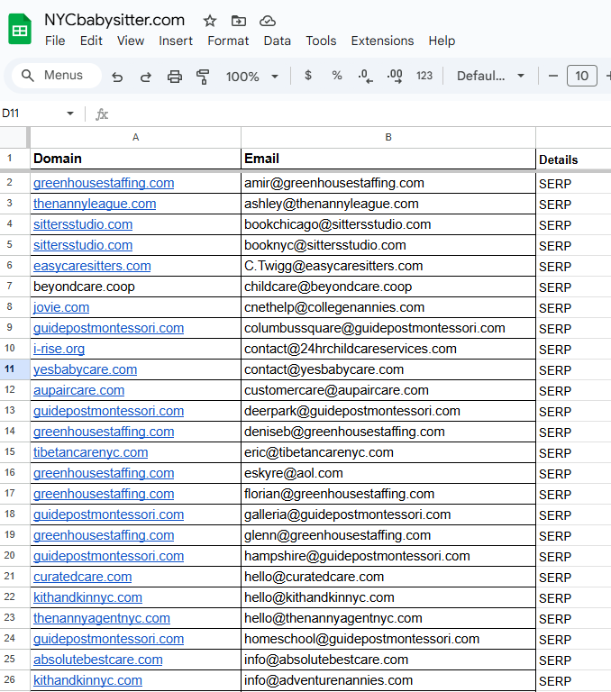
Task: Select cell amir@greenhousestaffing.com
Action: (x=388, y=183)
